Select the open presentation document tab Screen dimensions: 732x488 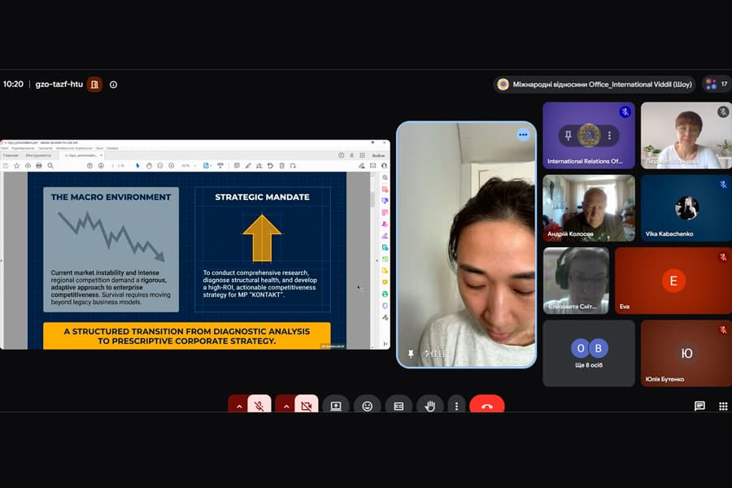point(81,155)
